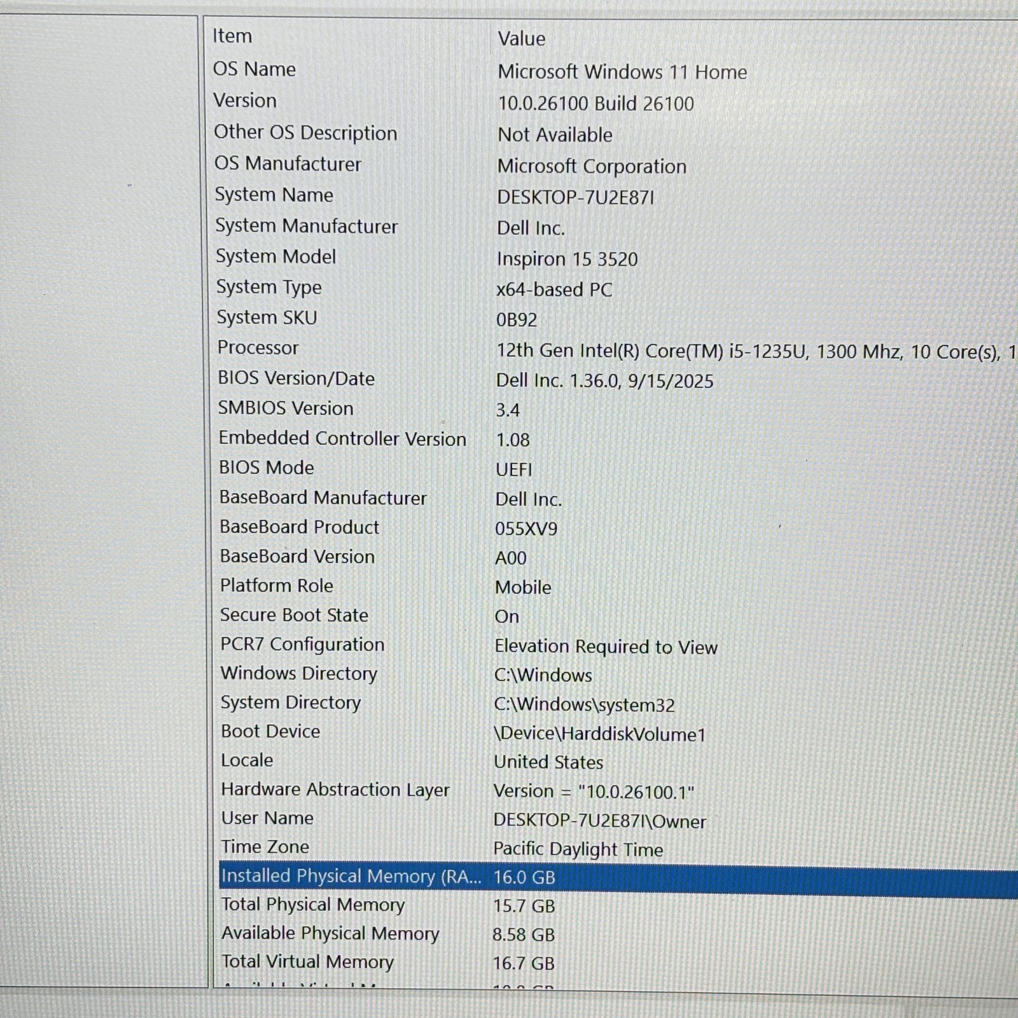Select the System Type row label
The image size is (1018, 1018).
(268, 288)
